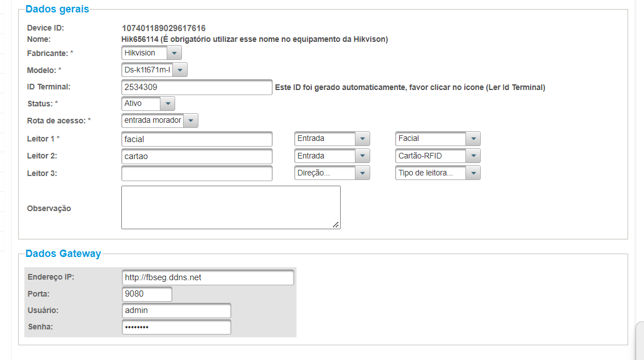This screenshot has height=360, width=644.
Task: Expand the Rota de acesso dropdown
Action: pyautogui.click(x=160, y=121)
